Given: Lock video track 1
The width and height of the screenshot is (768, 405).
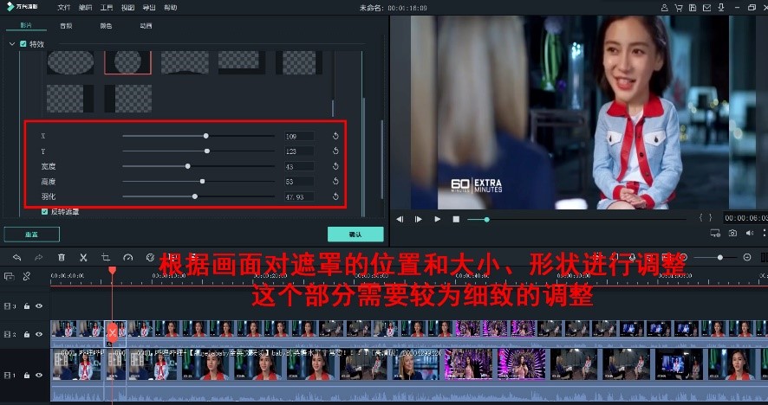Looking at the screenshot, I should (x=27, y=376).
